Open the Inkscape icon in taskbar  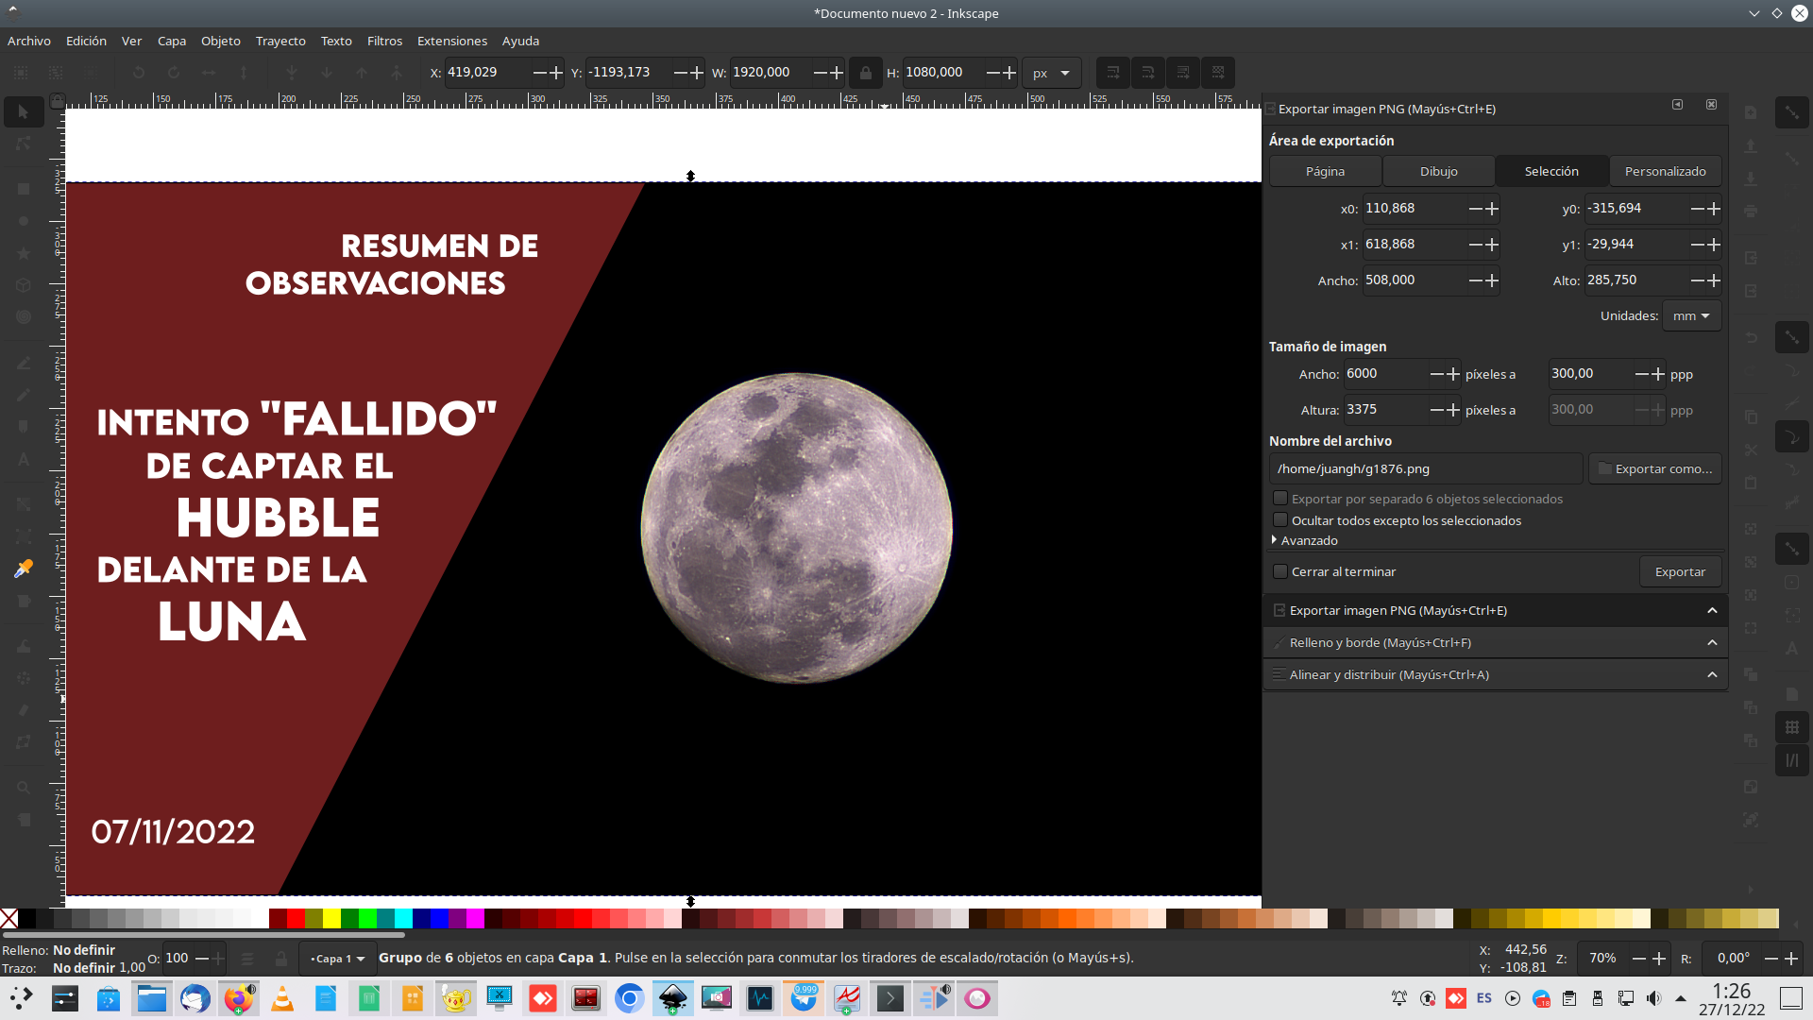pyautogui.click(x=672, y=998)
